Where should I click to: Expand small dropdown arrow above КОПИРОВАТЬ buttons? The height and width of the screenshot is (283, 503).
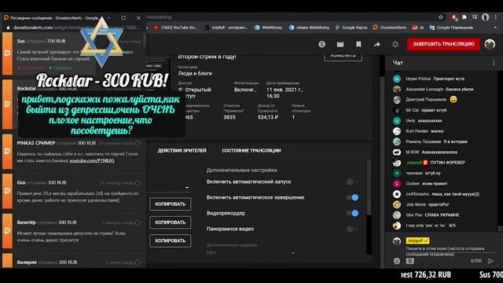(x=187, y=187)
